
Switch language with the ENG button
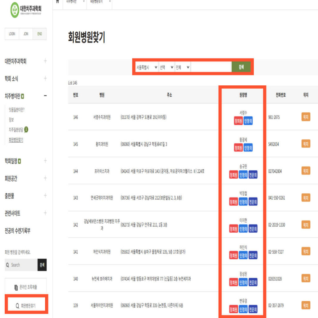click(39, 34)
